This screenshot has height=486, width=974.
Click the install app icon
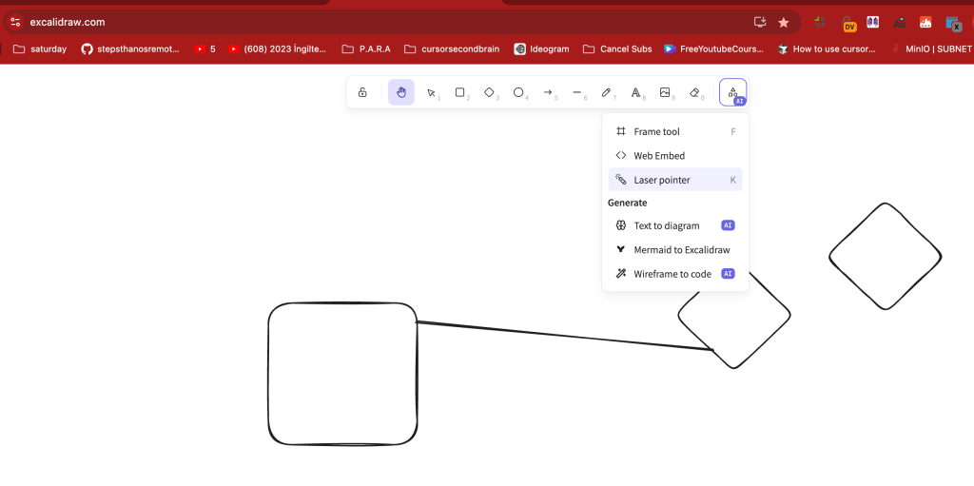[x=760, y=23]
